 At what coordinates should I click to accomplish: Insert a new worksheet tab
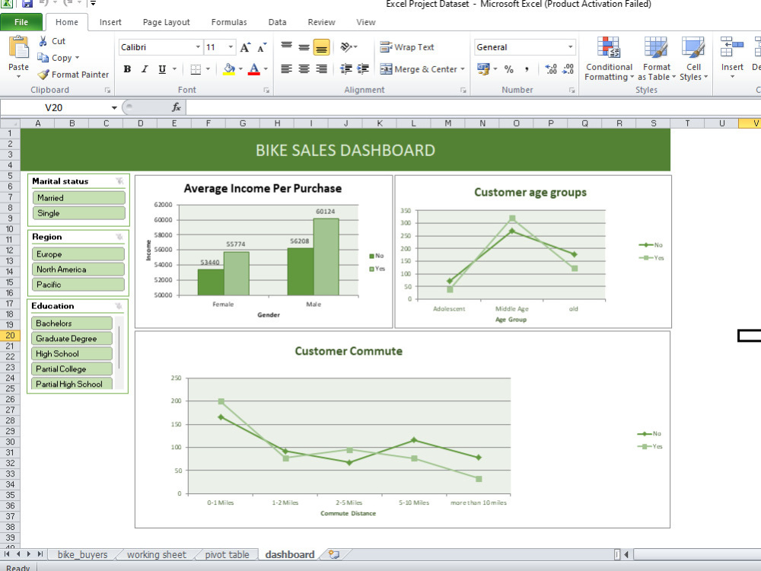pos(334,554)
